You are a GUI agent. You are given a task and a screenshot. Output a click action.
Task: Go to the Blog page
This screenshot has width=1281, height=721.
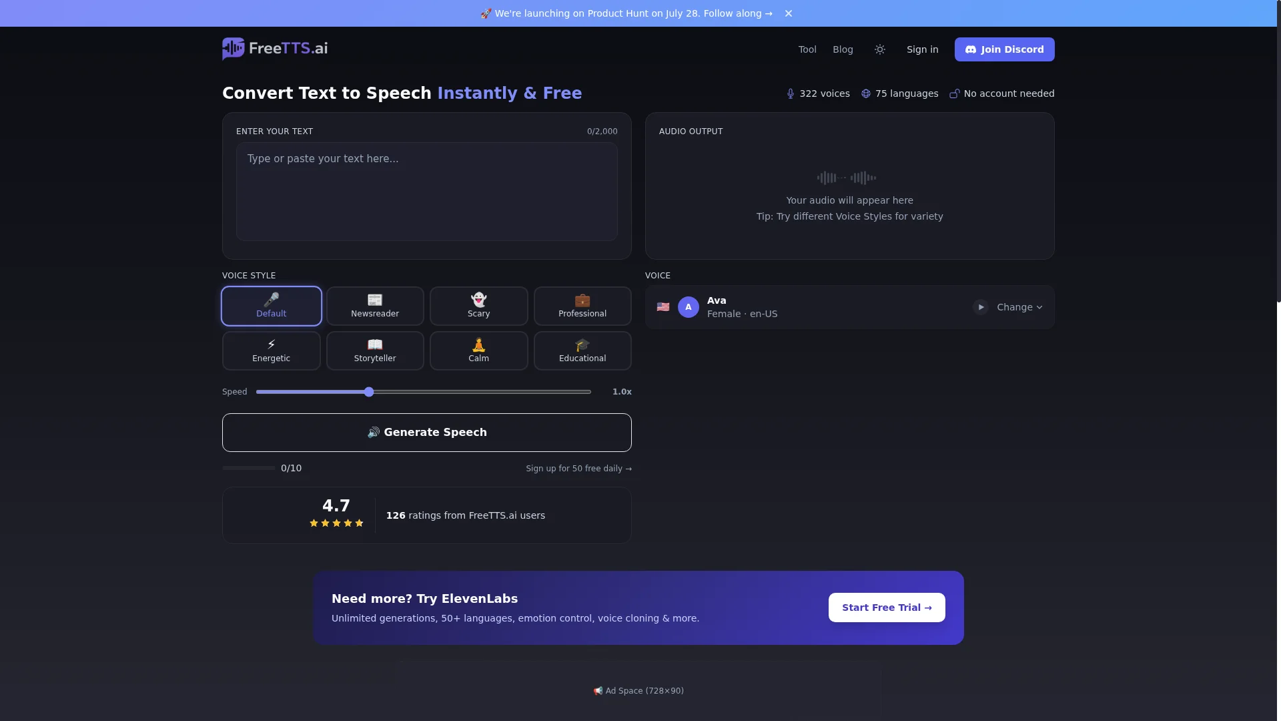pos(843,49)
